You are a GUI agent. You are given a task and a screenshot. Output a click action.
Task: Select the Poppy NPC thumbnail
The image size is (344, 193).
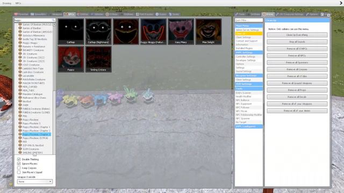[71, 59]
